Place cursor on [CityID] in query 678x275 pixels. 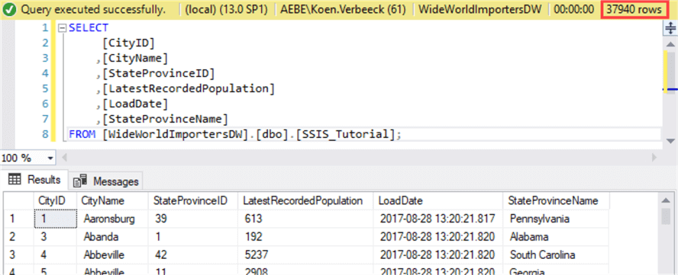pyautogui.click(x=128, y=43)
